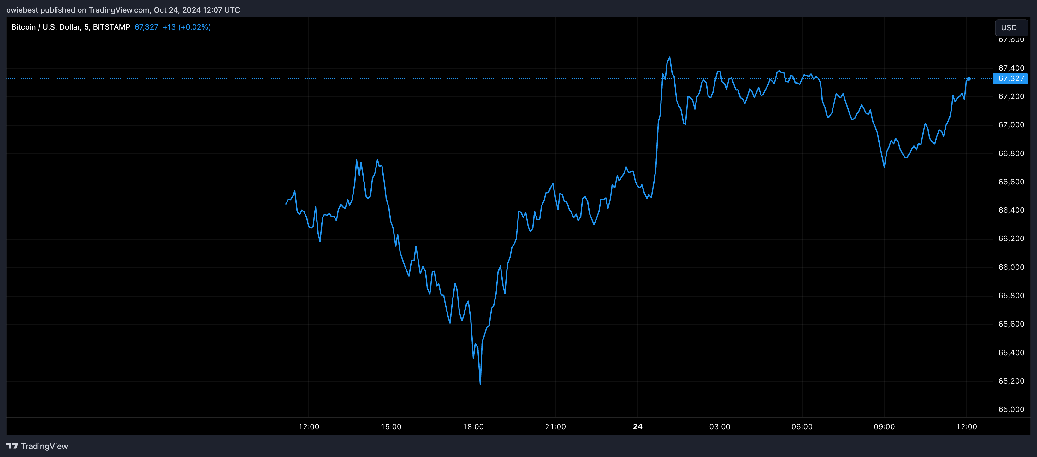The height and width of the screenshot is (457, 1037).
Task: Click the +13 (+0.02%) change value
Action: [187, 27]
